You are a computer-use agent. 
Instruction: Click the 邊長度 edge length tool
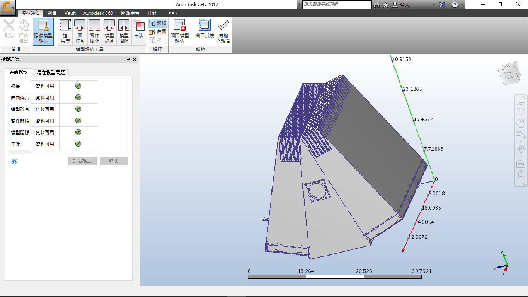(65, 32)
